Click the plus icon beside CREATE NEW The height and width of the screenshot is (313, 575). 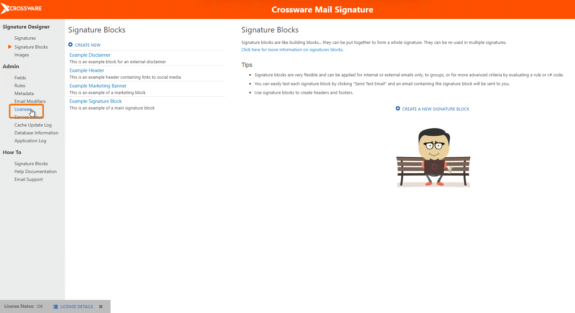click(71, 45)
